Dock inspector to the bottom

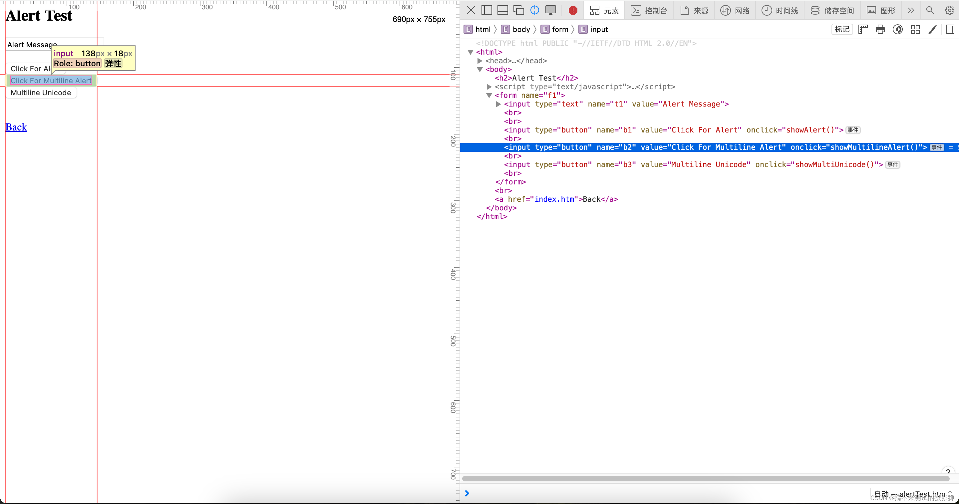[502, 10]
